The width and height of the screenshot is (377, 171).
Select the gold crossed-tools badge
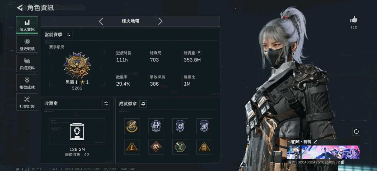[x=132, y=126]
